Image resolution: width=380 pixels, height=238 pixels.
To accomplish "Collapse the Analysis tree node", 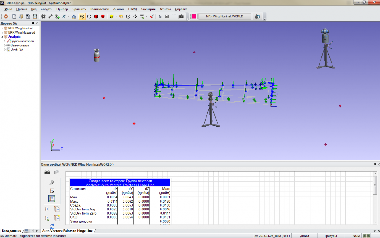I will click(2, 37).
